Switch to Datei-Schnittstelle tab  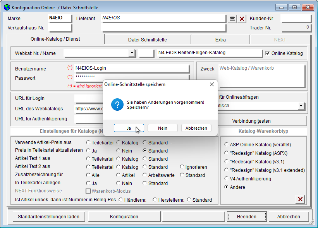[148, 40]
